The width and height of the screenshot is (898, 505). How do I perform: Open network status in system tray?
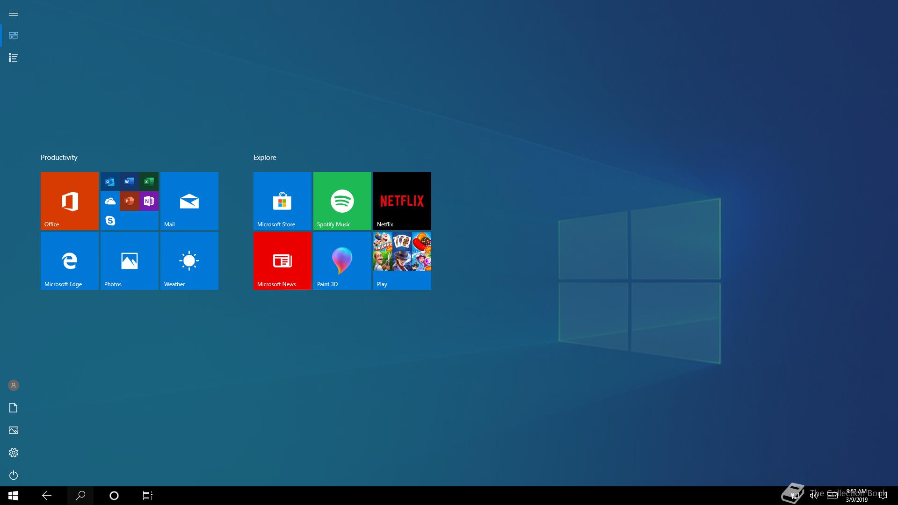pyautogui.click(x=795, y=496)
